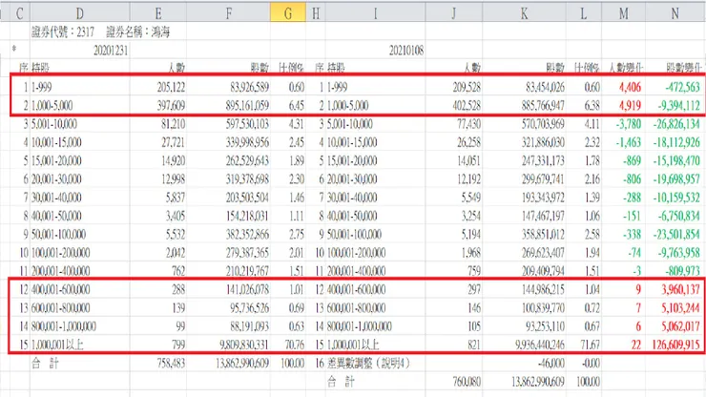Click the 人數變化 header cell
The height and width of the screenshot is (397, 706).
point(626,68)
